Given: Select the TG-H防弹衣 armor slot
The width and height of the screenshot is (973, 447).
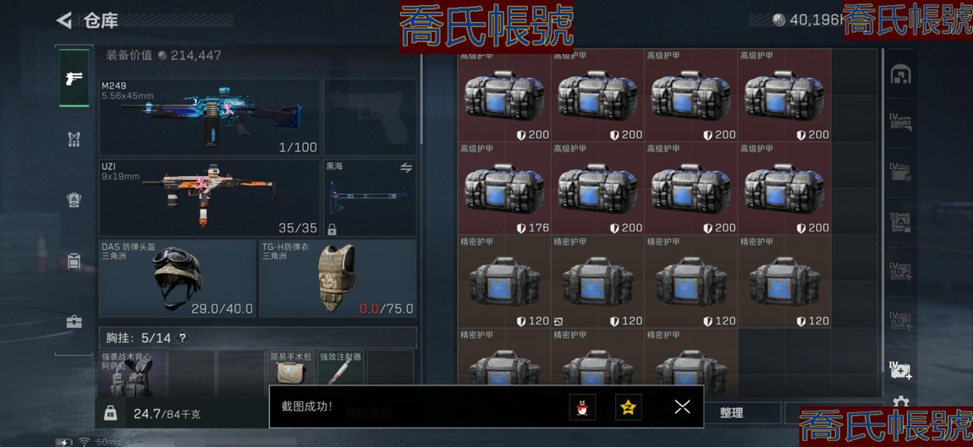Looking at the screenshot, I should pos(338,278).
